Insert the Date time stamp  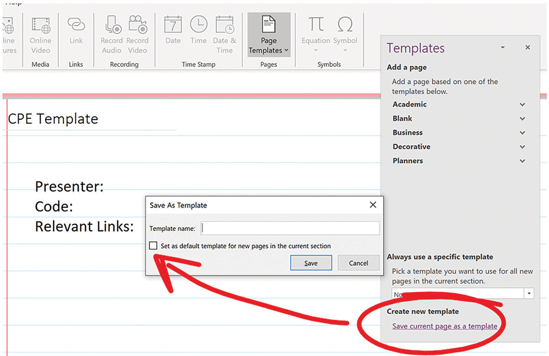(173, 32)
